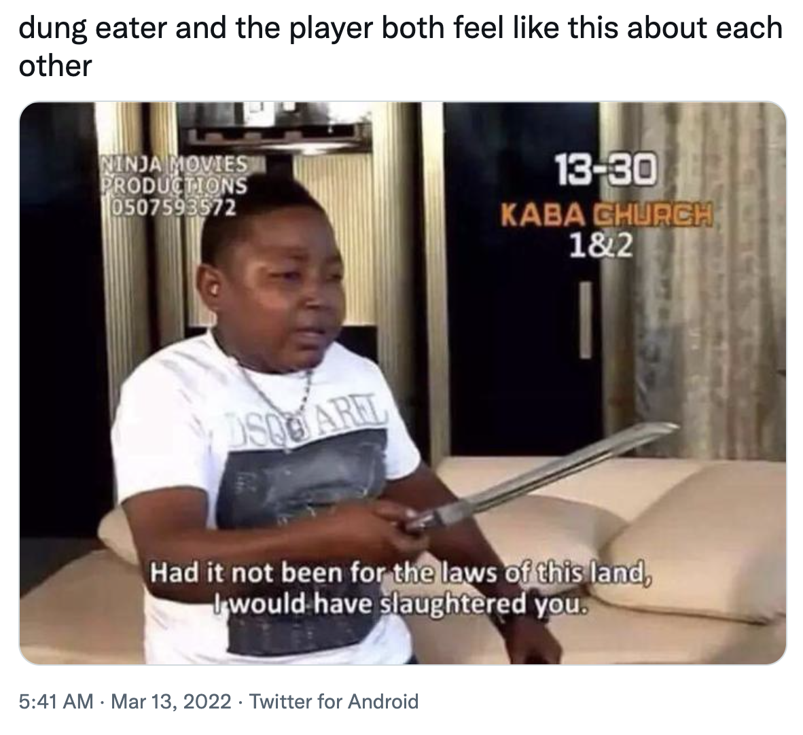
Task: Click the word other in tweet text
Action: tap(55, 66)
